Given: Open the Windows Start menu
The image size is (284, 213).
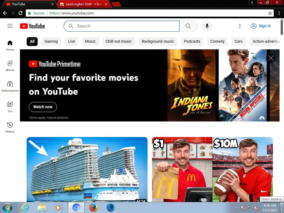Looking at the screenshot, I should (x=7, y=207).
